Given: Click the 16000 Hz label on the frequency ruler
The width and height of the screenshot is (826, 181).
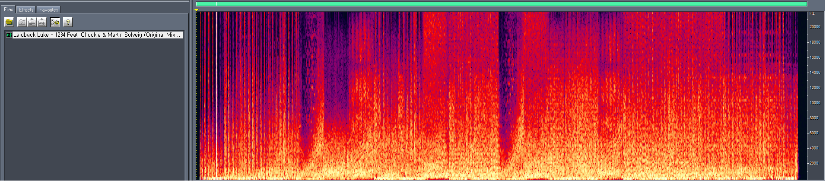Looking at the screenshot, I should coord(815,57).
